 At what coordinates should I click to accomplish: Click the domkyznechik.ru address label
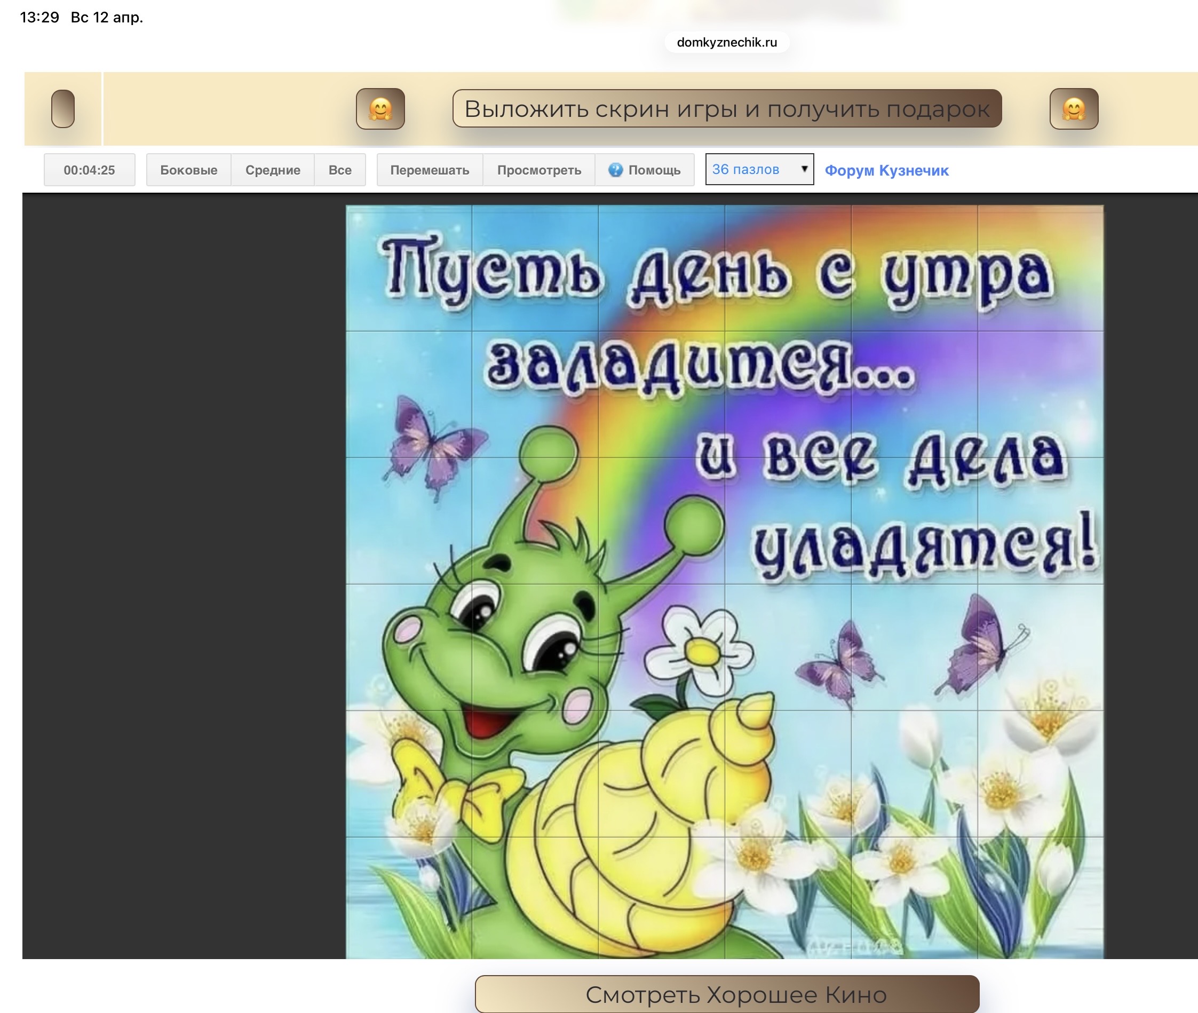coord(727,43)
